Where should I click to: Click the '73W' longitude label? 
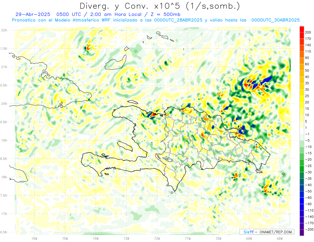[126, 238]
